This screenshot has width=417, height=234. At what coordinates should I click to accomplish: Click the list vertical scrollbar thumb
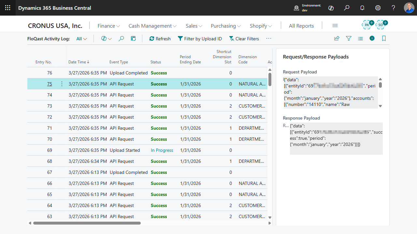pos(270,79)
